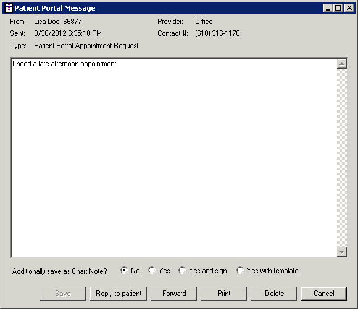Minimize the Patient Portal Message window
The width and height of the screenshot is (358, 309).
pos(328,8)
